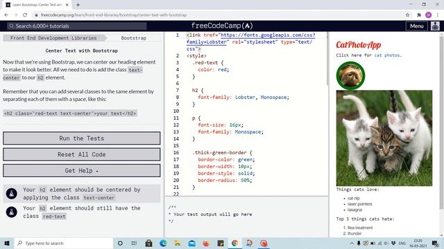Open Sticky Notes from taskbar
This screenshot has height=249, width=444.
[x=221, y=243]
